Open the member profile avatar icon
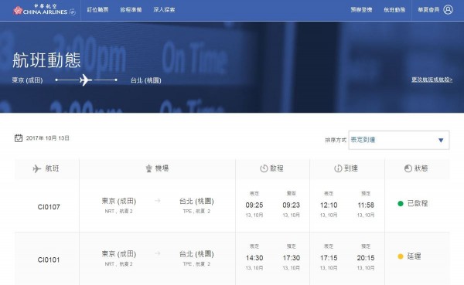This screenshot has height=285, width=464. 448,10
